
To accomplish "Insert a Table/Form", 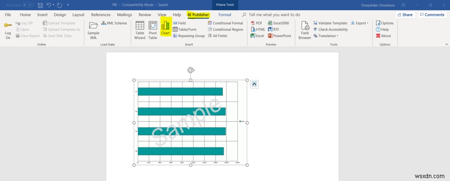I will click(x=185, y=29).
